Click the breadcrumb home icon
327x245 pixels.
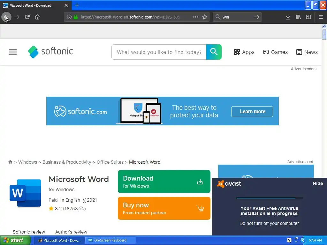tap(10, 162)
